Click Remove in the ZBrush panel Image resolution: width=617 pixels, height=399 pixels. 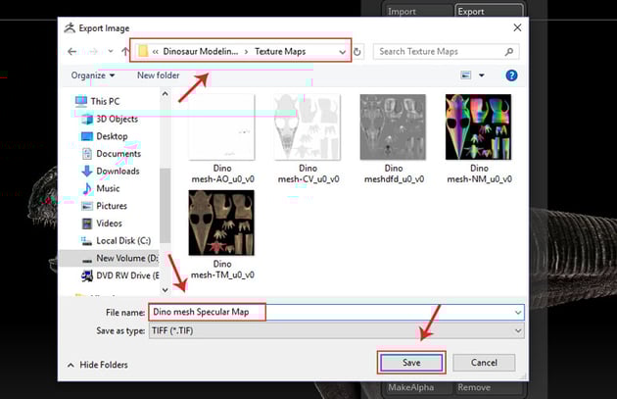(489, 387)
